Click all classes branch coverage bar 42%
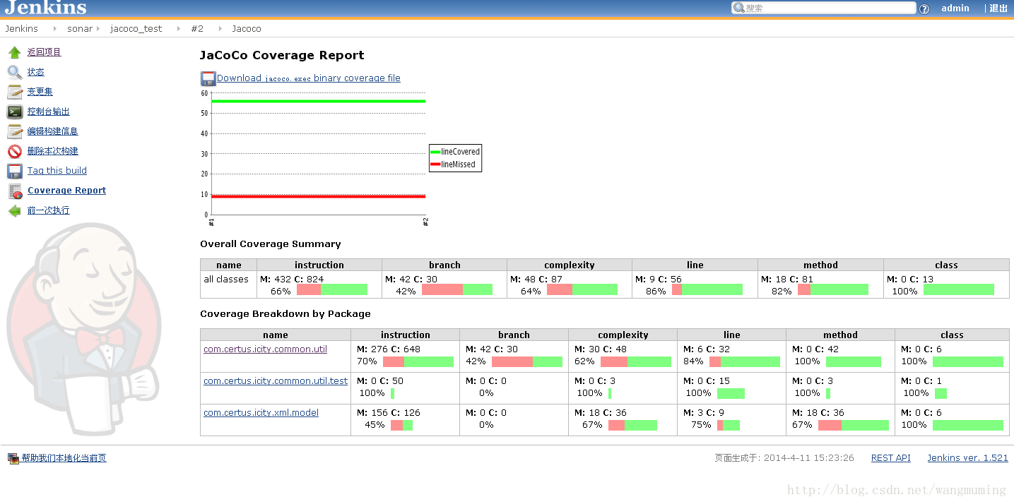The width and height of the screenshot is (1014, 504). click(457, 289)
